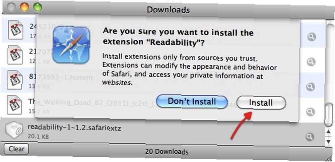Image resolution: width=335 pixels, height=162 pixels.
Task: Click magnifier icon for second download row
Action: coord(311,62)
